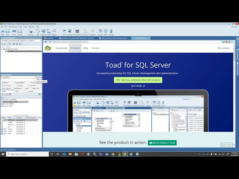Select the Databases tab in Object Explorer

7,83
